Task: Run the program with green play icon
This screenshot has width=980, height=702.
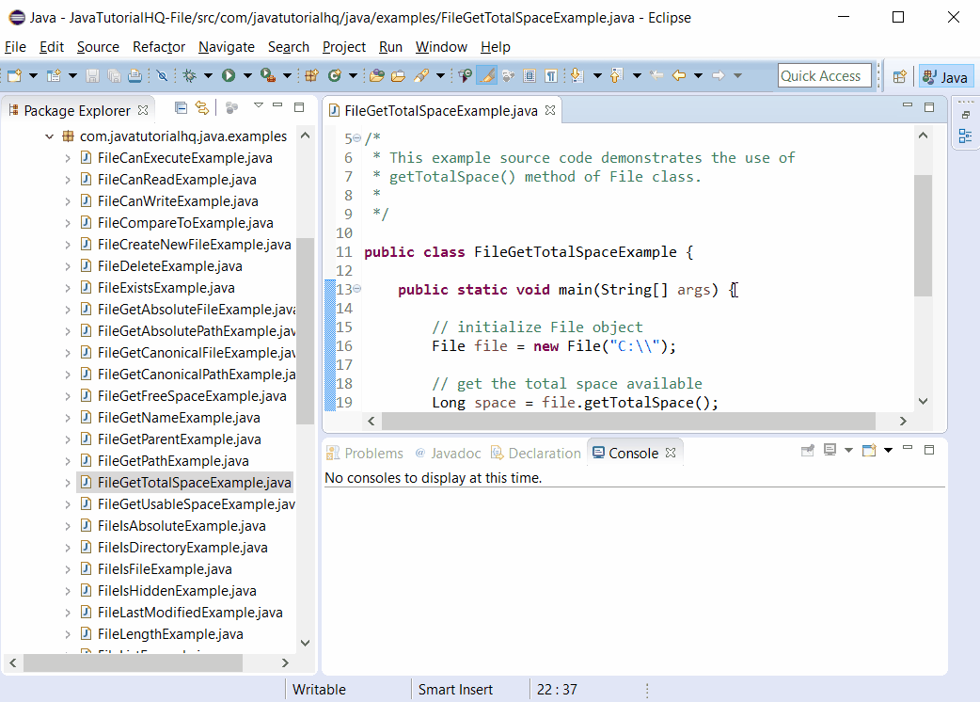Action: pyautogui.click(x=229, y=75)
